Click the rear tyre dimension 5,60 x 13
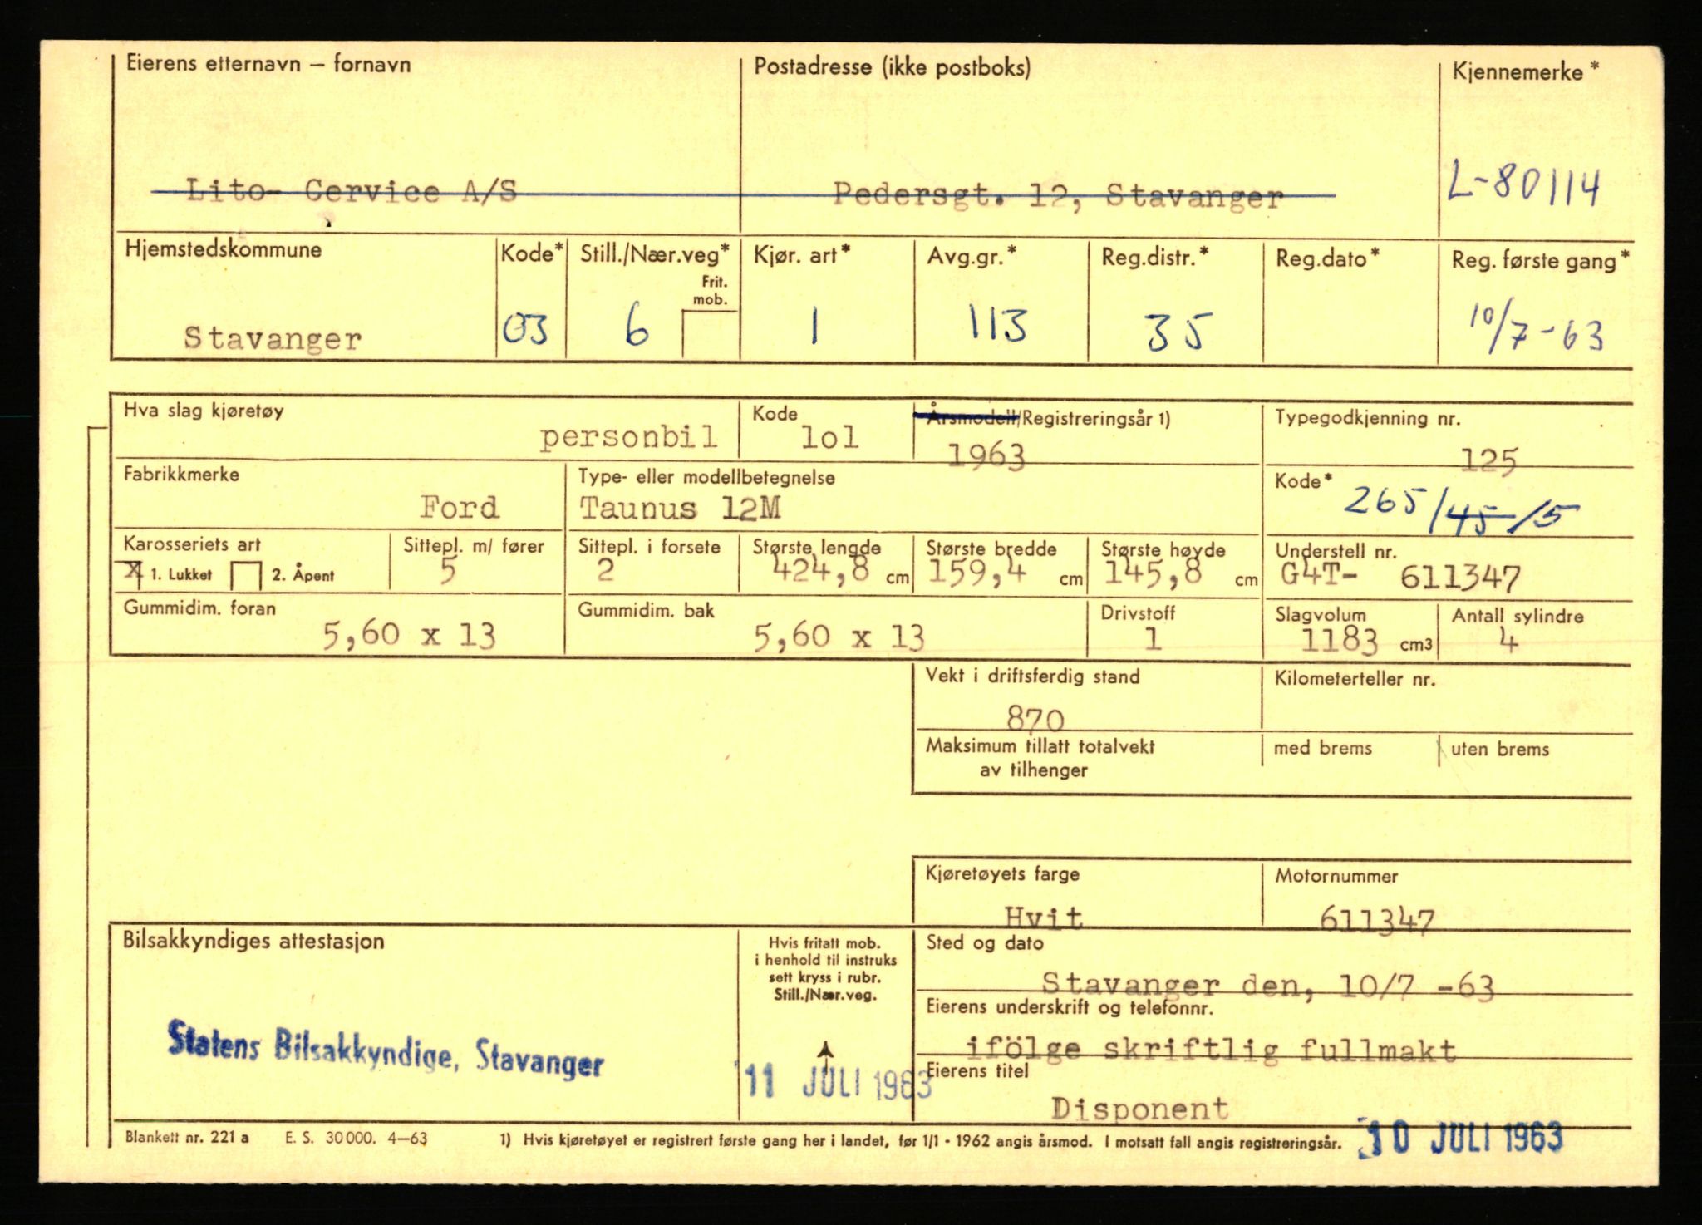This screenshot has height=1225, width=1702. [838, 637]
